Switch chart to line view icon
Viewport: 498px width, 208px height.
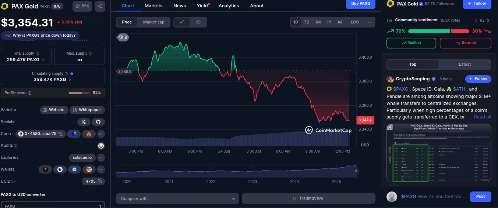[182, 22]
